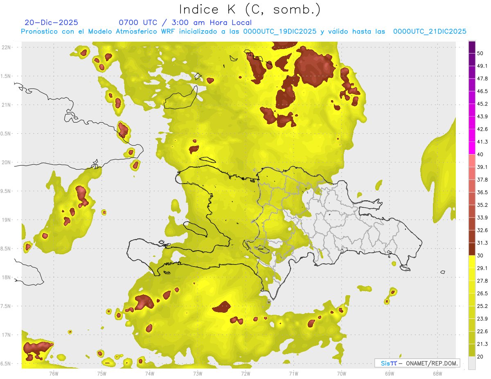Click the "33.9" legend value

pos(483,218)
